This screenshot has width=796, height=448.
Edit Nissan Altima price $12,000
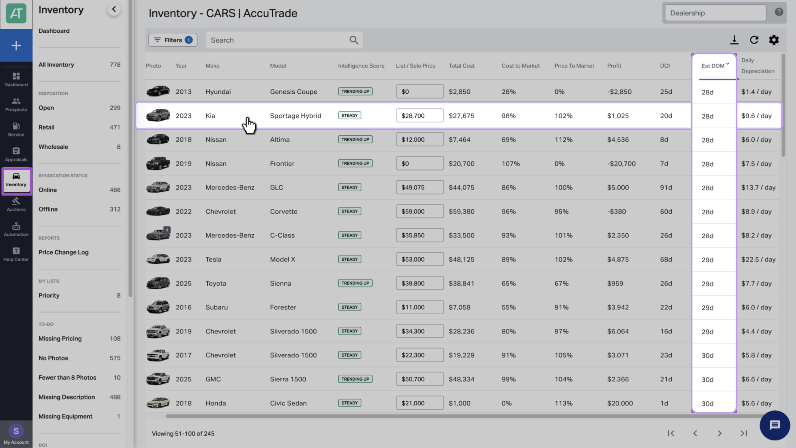click(420, 139)
